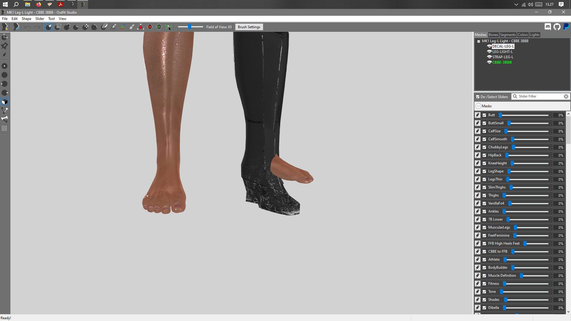Select the Move brush tool
The width and height of the screenshot is (571, 321).
85,27
